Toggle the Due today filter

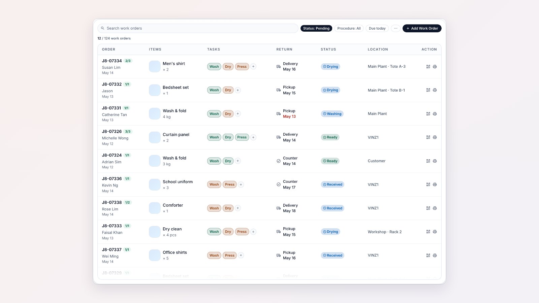(377, 28)
